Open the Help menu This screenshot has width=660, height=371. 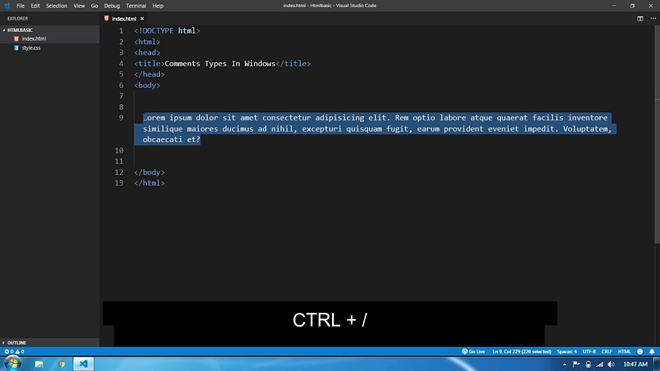pos(158,6)
